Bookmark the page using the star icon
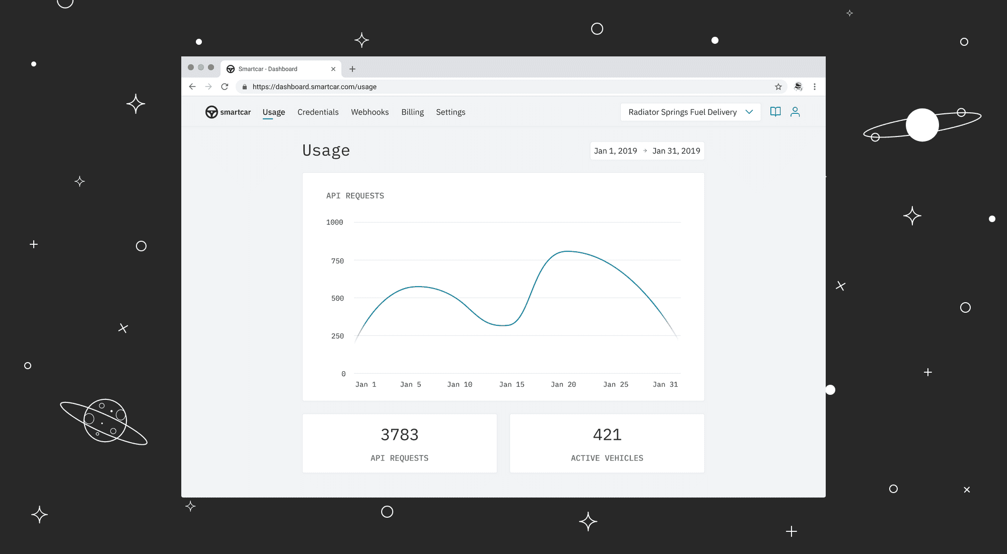 [778, 87]
